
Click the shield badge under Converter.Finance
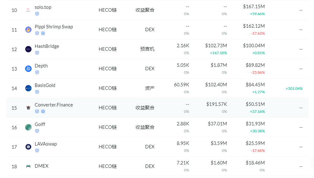pos(37,111)
